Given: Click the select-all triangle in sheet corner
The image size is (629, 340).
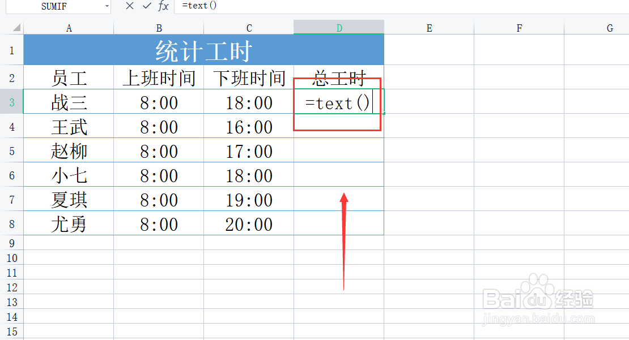Looking at the screenshot, I should [x=16, y=27].
